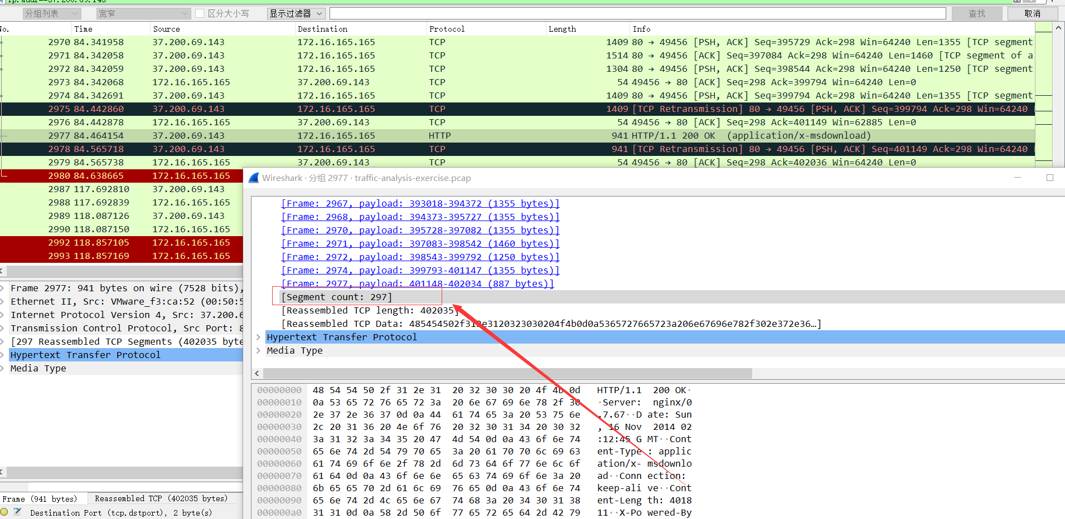Click the packet list vertical scrollbar up arrow
The width and height of the screenshot is (1065, 519).
pos(1058,27)
